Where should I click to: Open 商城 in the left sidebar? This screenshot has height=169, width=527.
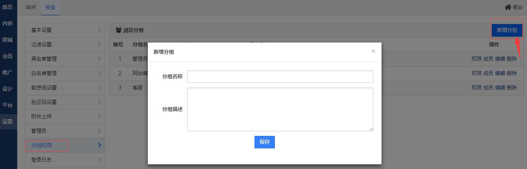click(7, 40)
